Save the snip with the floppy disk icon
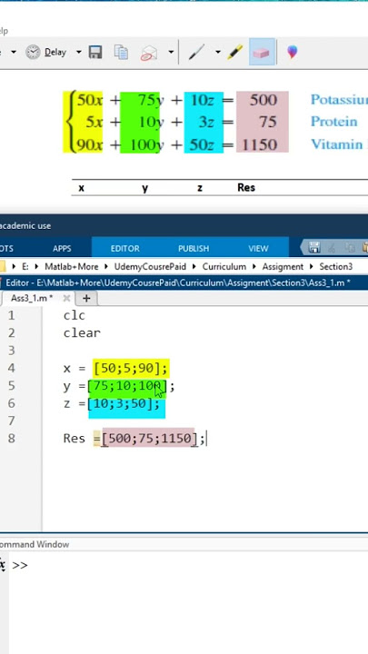This screenshot has width=368, height=654. coord(95,52)
